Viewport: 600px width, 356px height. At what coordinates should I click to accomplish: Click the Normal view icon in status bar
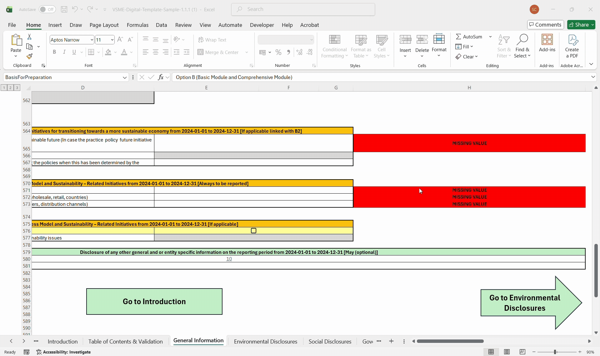point(491,352)
